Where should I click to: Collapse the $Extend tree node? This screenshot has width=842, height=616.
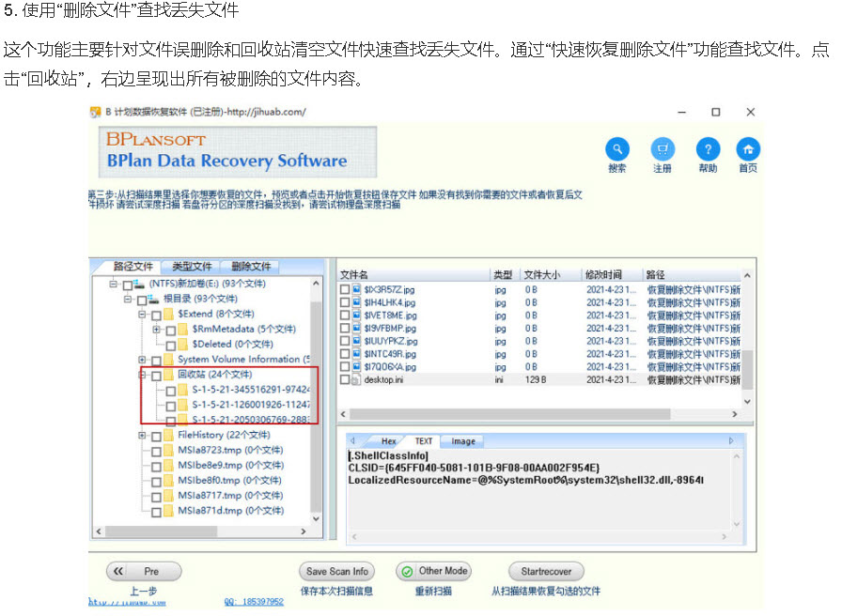142,314
